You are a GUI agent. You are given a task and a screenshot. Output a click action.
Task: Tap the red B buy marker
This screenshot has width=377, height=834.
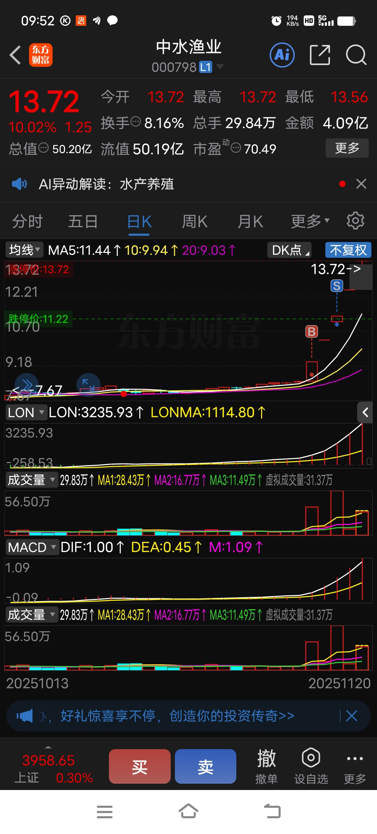coord(312,331)
